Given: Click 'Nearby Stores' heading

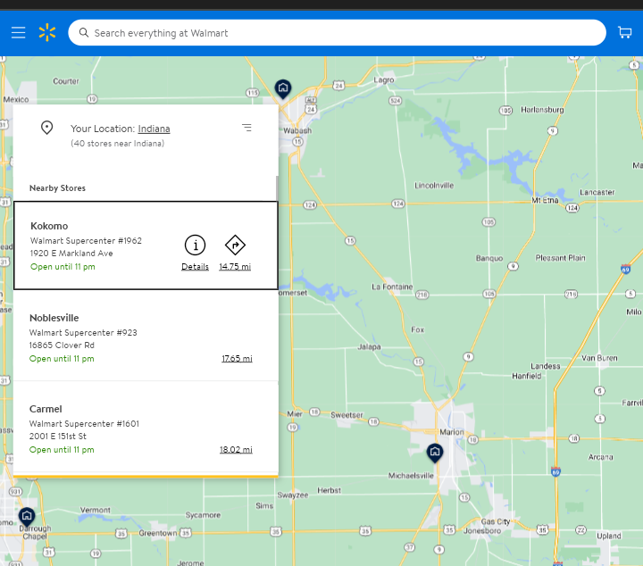Looking at the screenshot, I should tap(57, 188).
